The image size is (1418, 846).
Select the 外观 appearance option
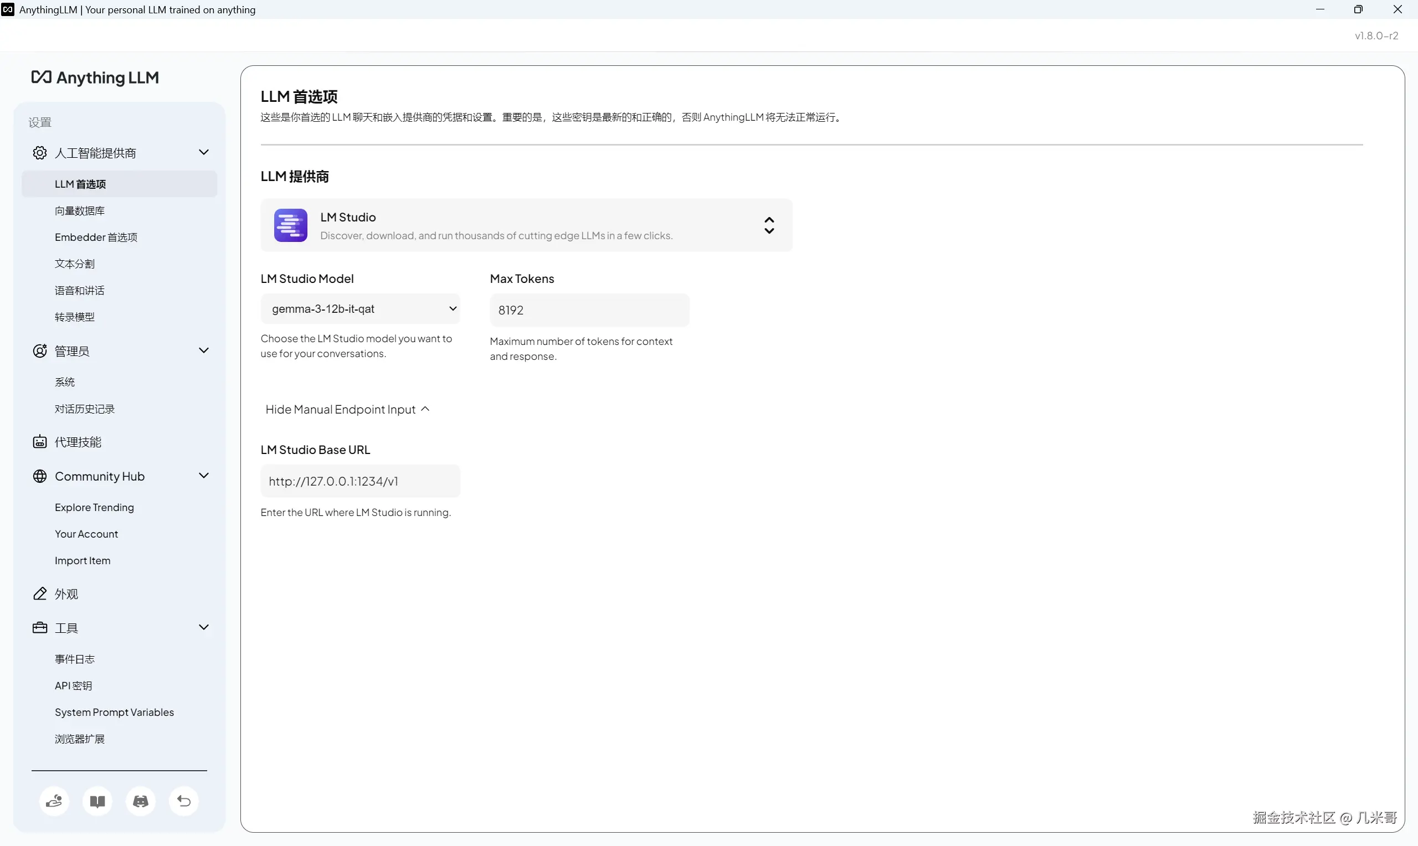click(x=66, y=594)
